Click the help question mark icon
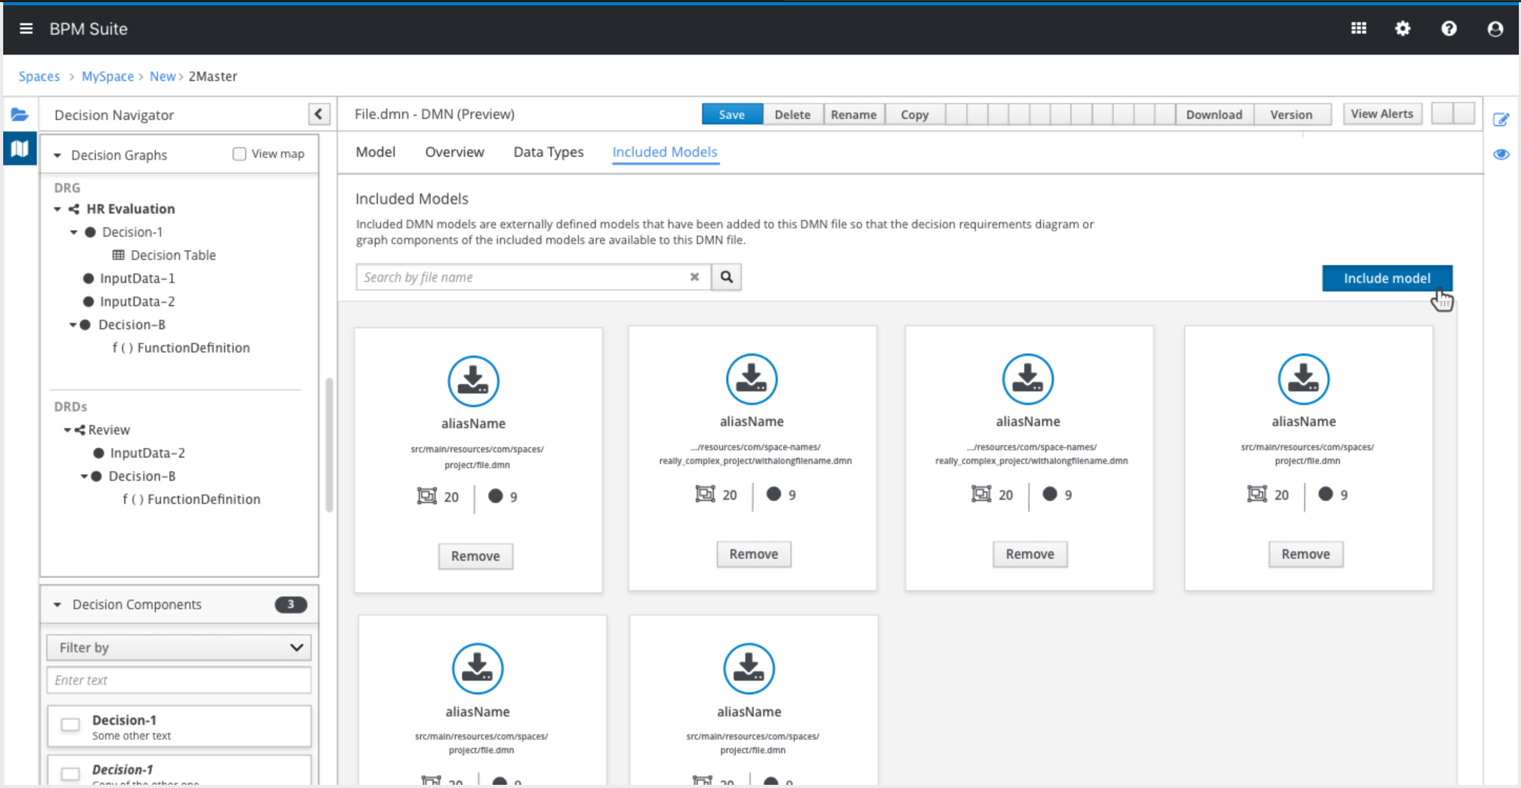 click(1448, 28)
